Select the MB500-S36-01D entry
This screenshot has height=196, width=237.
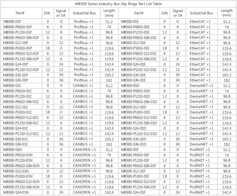(133, 144)
